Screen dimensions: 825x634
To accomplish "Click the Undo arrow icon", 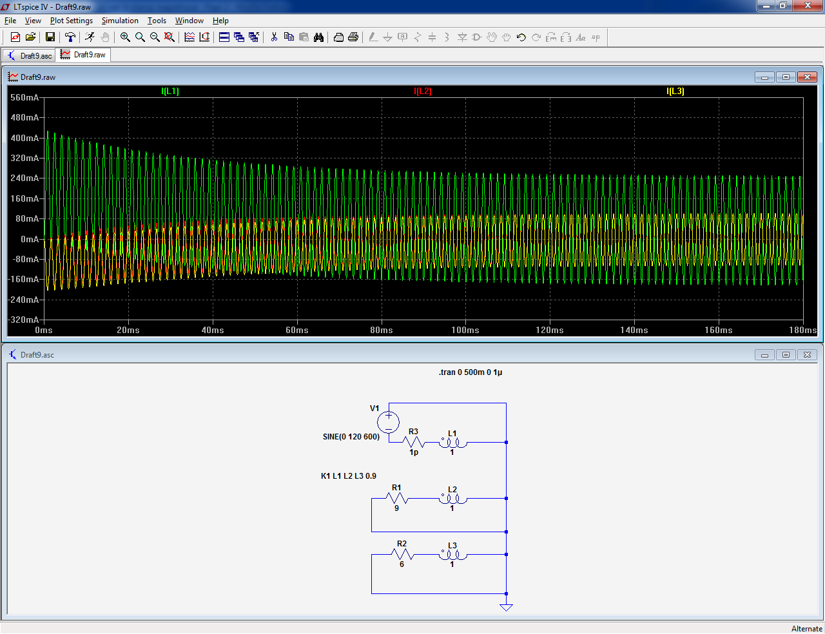I will pos(521,37).
